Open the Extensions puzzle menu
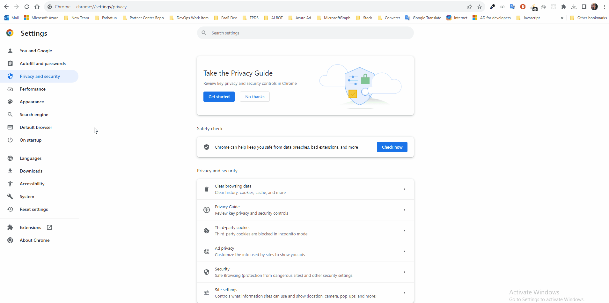Viewport: 609px width, 303px height. tap(564, 7)
